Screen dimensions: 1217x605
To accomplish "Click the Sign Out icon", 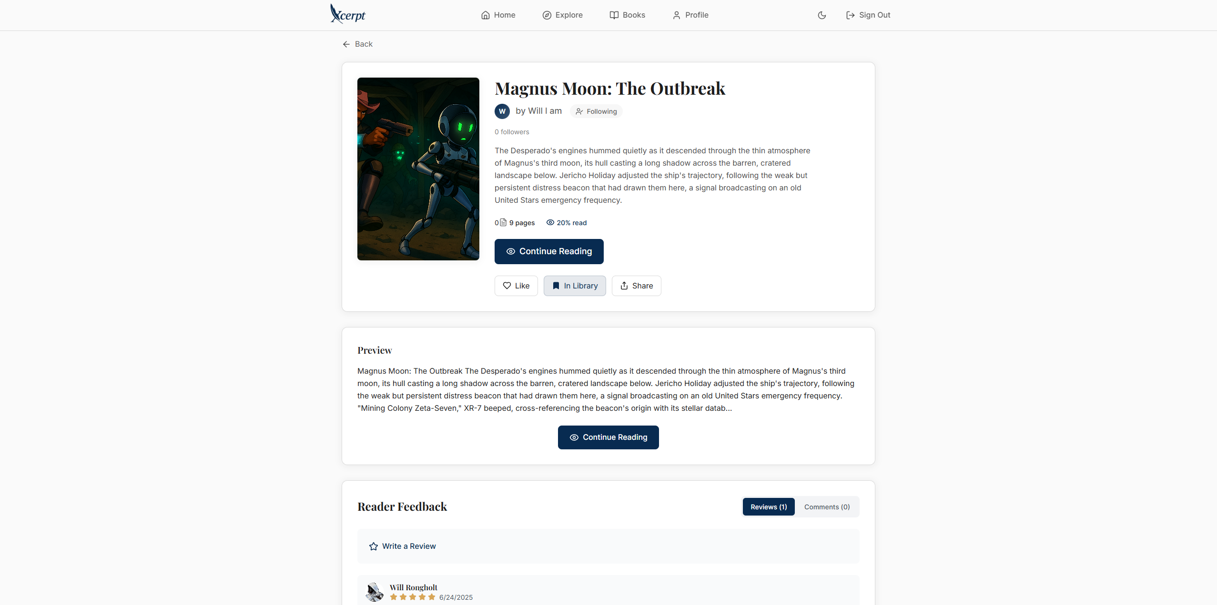I will (850, 15).
